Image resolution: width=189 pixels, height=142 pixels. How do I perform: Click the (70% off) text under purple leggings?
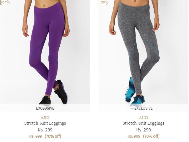[x=53, y=136]
